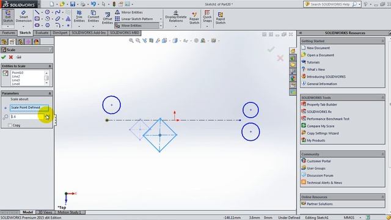Screen dimensions: 391x220
Task: Click the Rebuild traffic light icon
Action: [x=114, y=4]
